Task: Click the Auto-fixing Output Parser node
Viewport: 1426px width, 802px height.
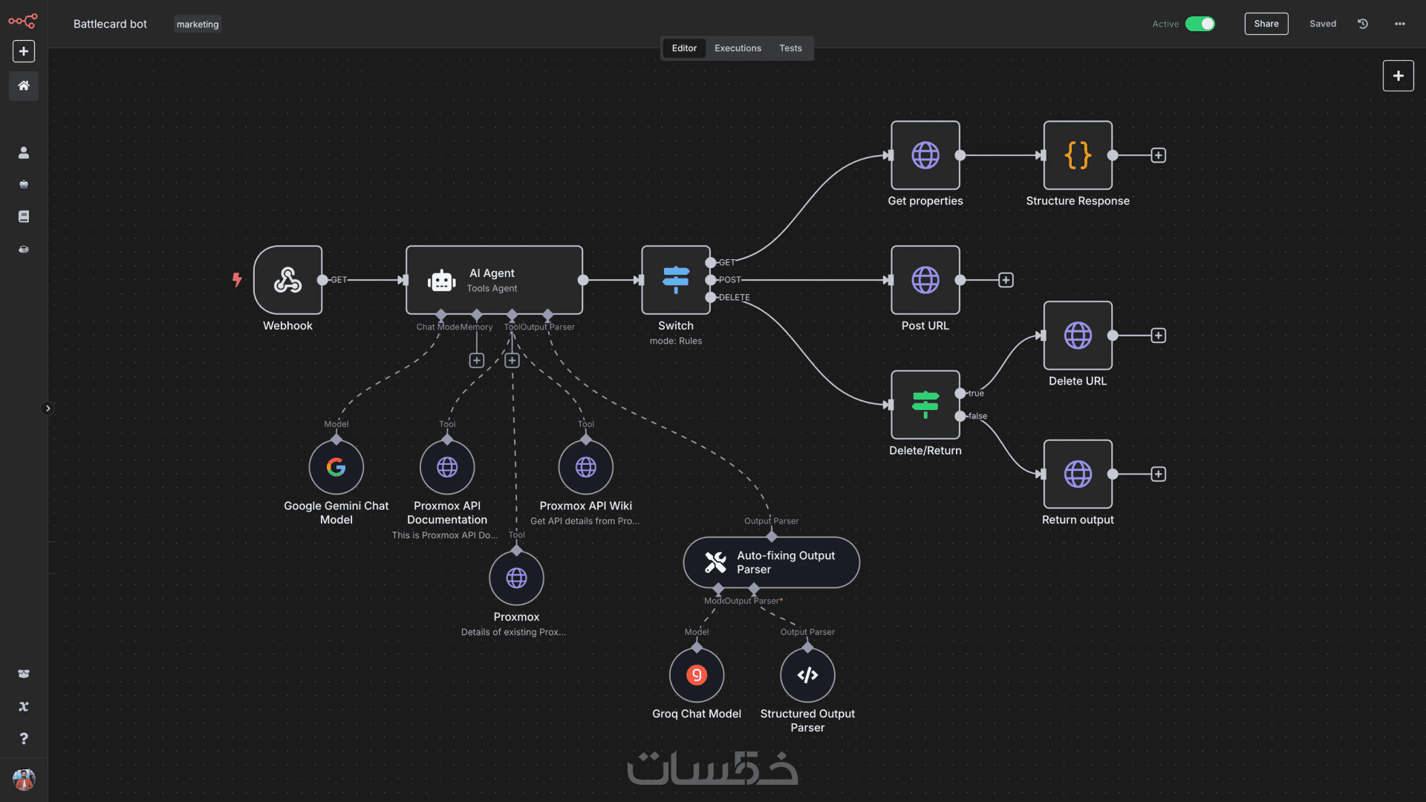Action: click(771, 562)
